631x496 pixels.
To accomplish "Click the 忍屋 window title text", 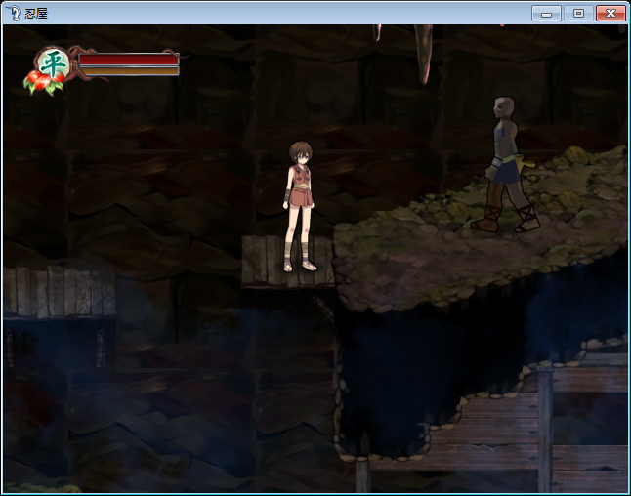I will (x=36, y=14).
